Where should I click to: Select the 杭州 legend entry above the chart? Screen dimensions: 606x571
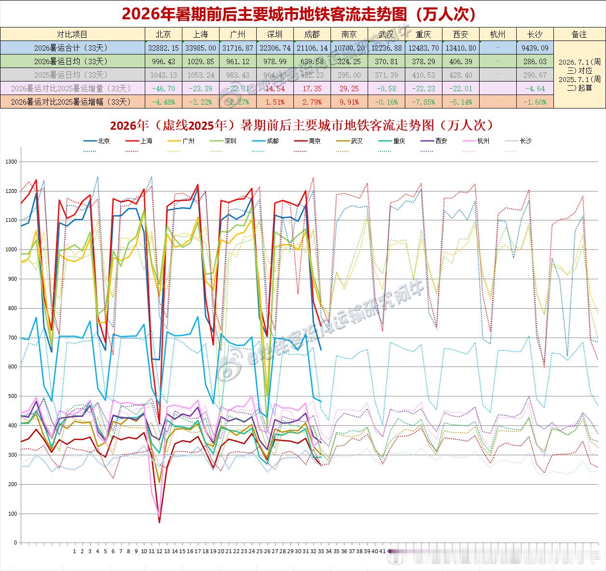pos(476,141)
